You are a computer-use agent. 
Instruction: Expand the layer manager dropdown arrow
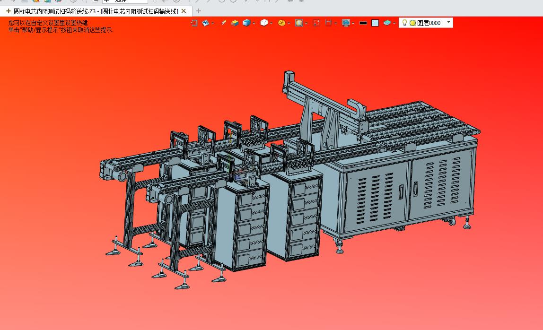pyautogui.click(x=394, y=23)
